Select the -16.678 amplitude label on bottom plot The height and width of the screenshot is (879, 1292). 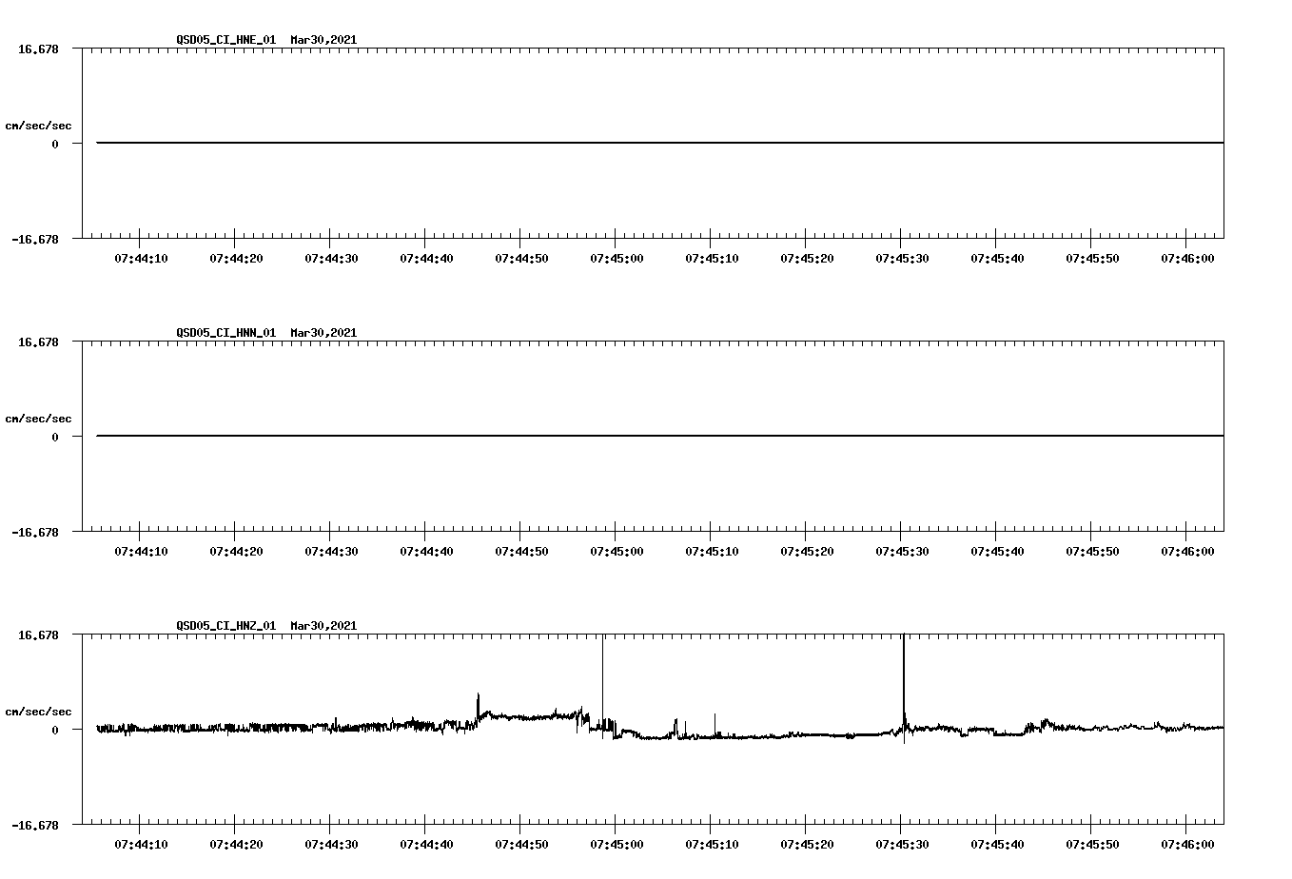coord(35,826)
